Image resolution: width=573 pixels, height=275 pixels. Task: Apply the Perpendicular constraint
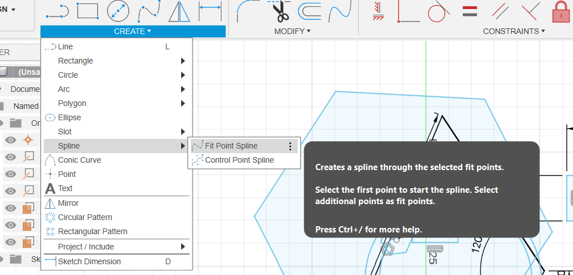coord(530,11)
